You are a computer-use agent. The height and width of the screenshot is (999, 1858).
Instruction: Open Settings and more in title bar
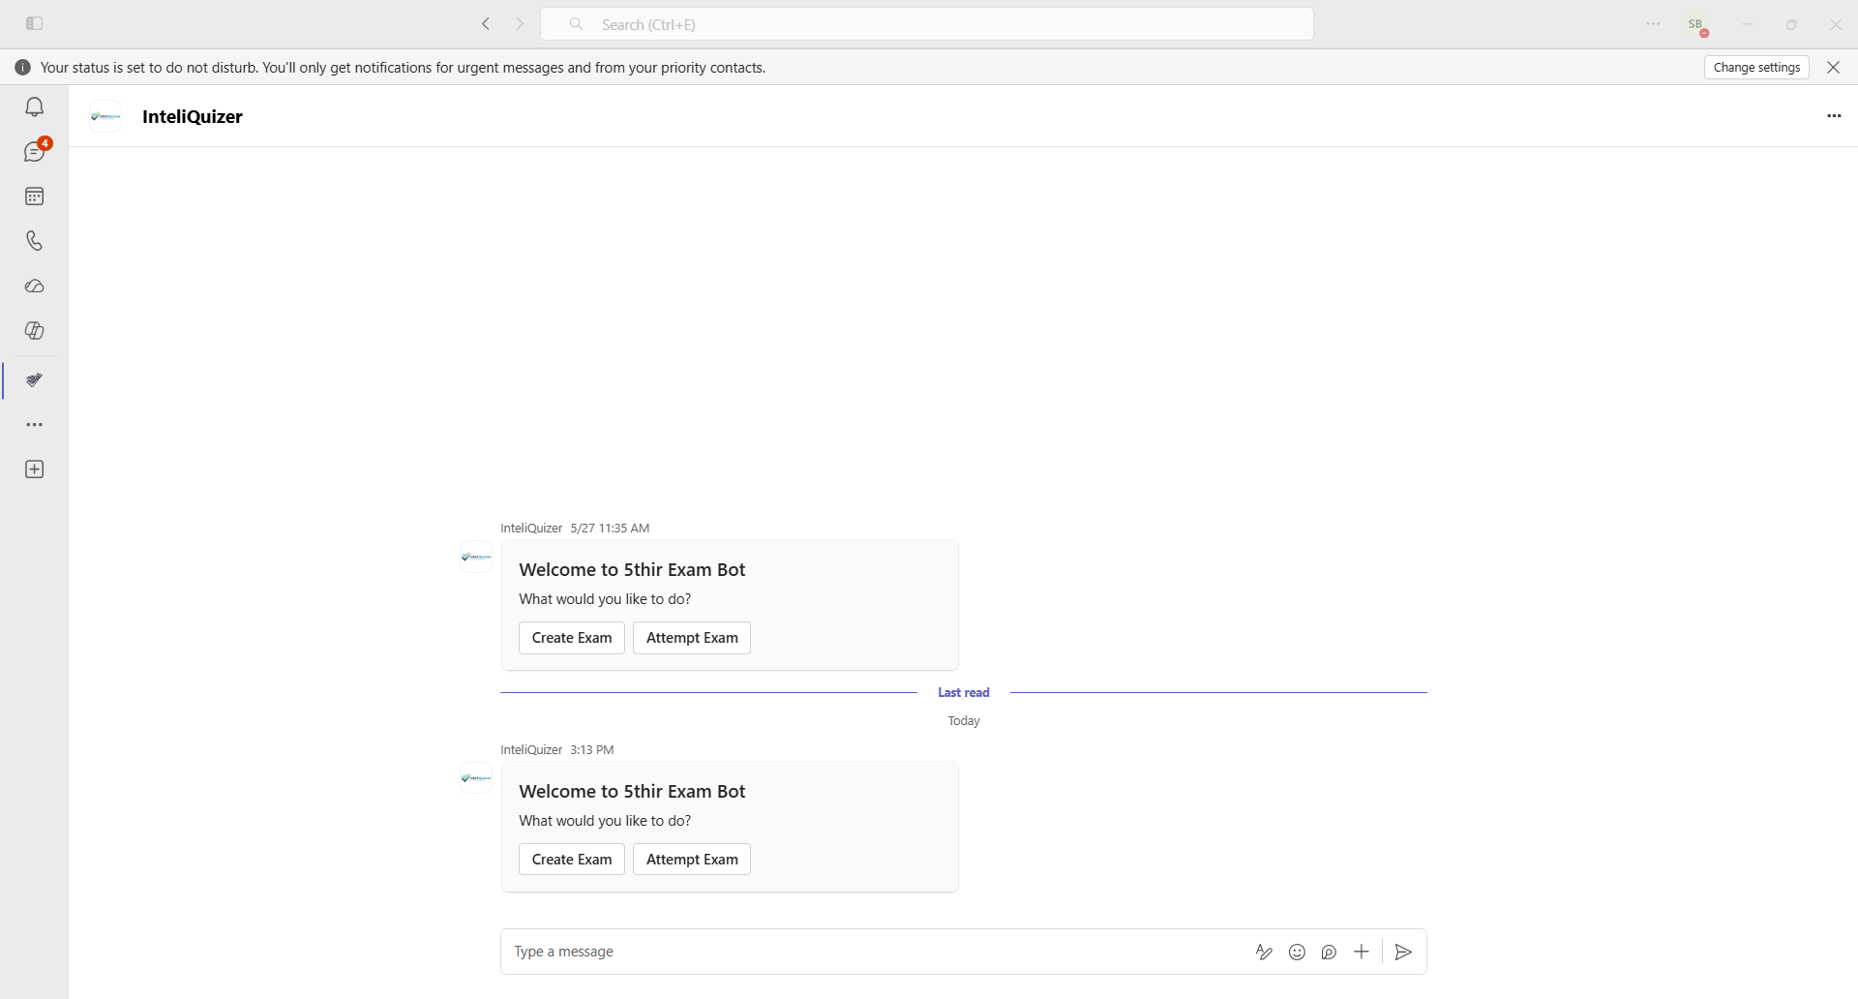(1654, 24)
